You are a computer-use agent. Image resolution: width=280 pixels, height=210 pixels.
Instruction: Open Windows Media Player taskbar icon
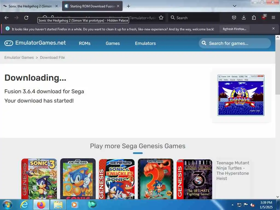coord(74,205)
